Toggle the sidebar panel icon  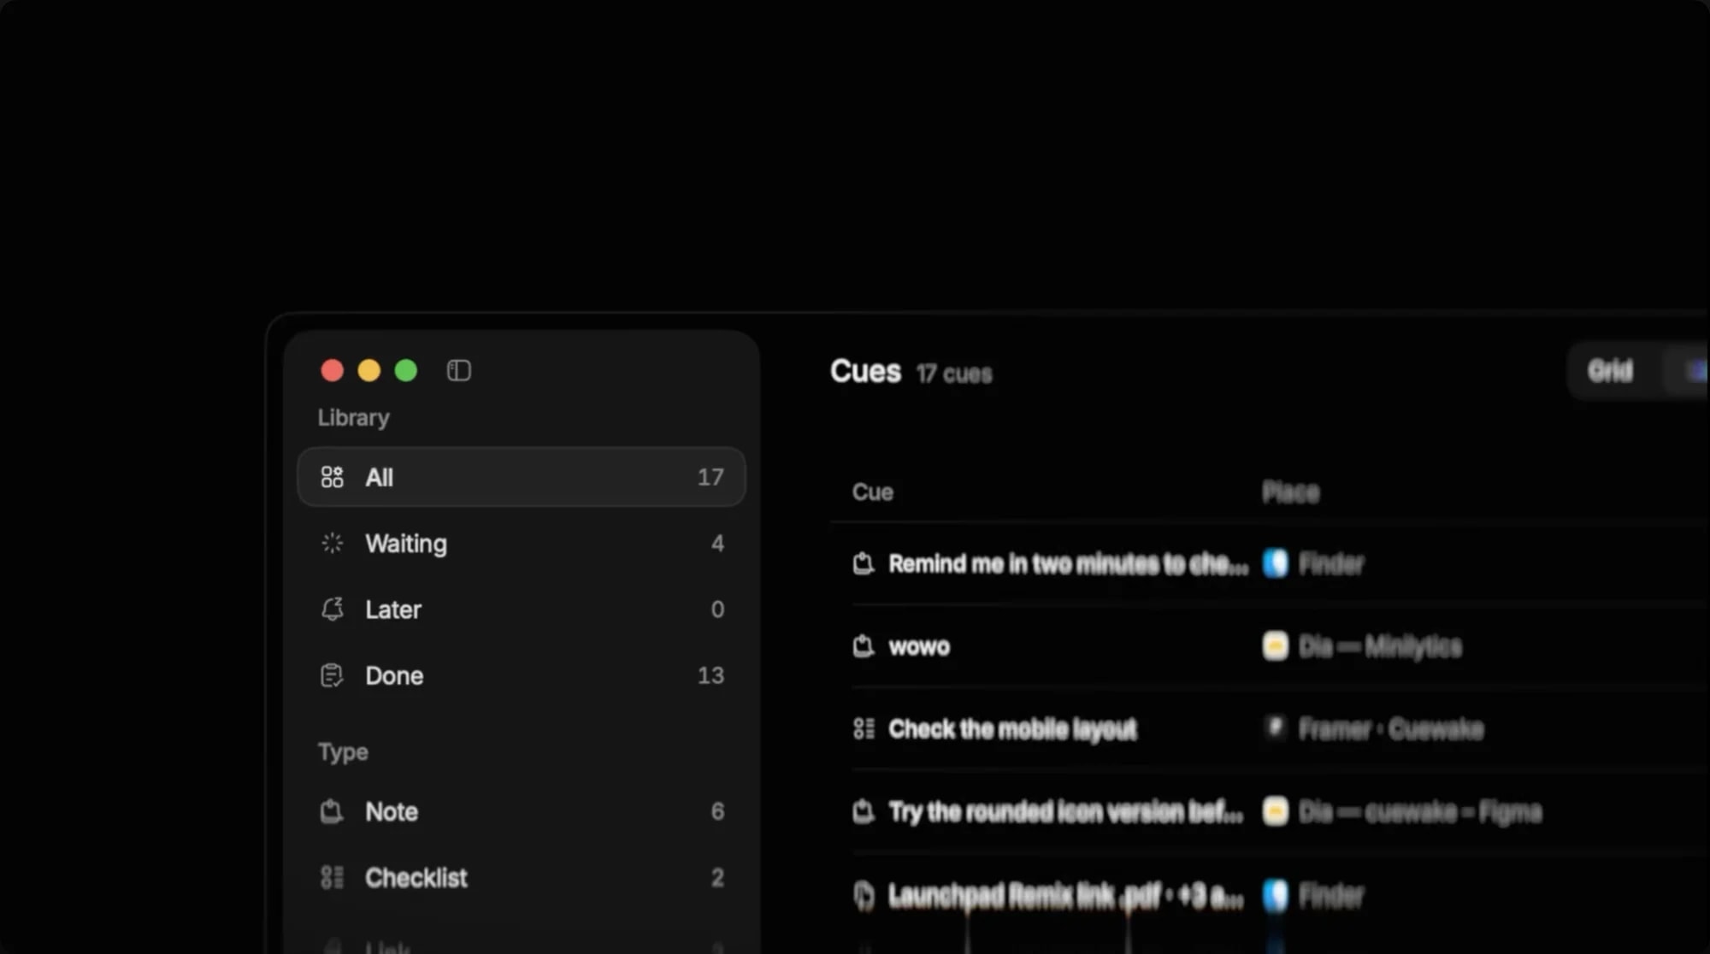point(458,370)
